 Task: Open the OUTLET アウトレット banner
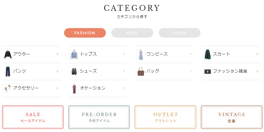coord(165,117)
